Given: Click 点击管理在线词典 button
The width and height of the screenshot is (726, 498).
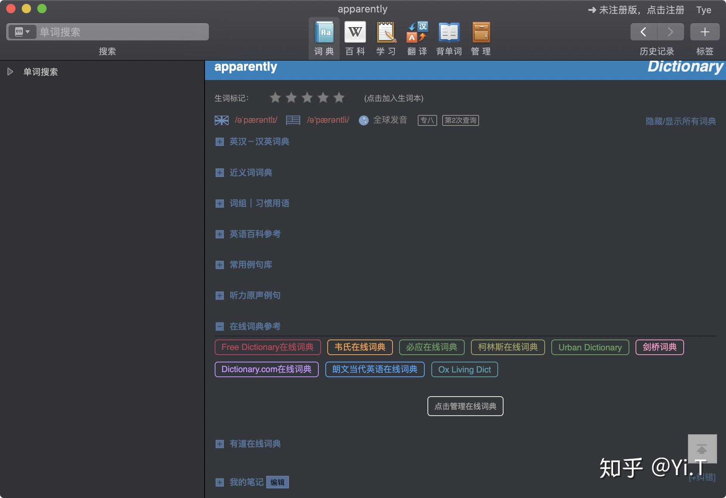Looking at the screenshot, I should pyautogui.click(x=465, y=406).
